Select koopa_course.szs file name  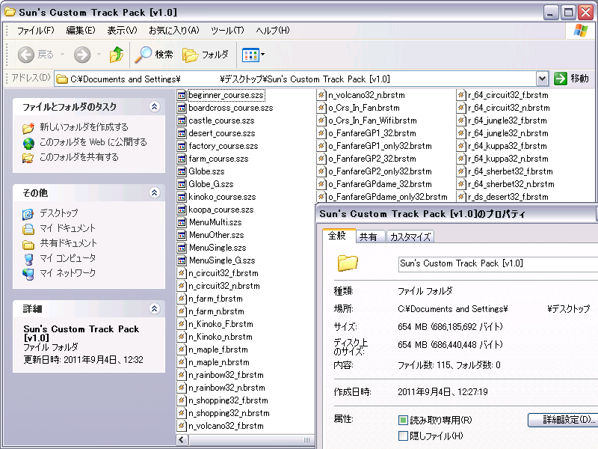(221, 210)
